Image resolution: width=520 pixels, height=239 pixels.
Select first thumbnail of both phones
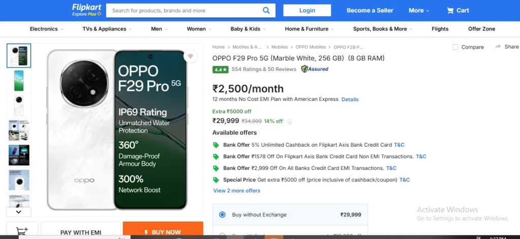point(19,56)
